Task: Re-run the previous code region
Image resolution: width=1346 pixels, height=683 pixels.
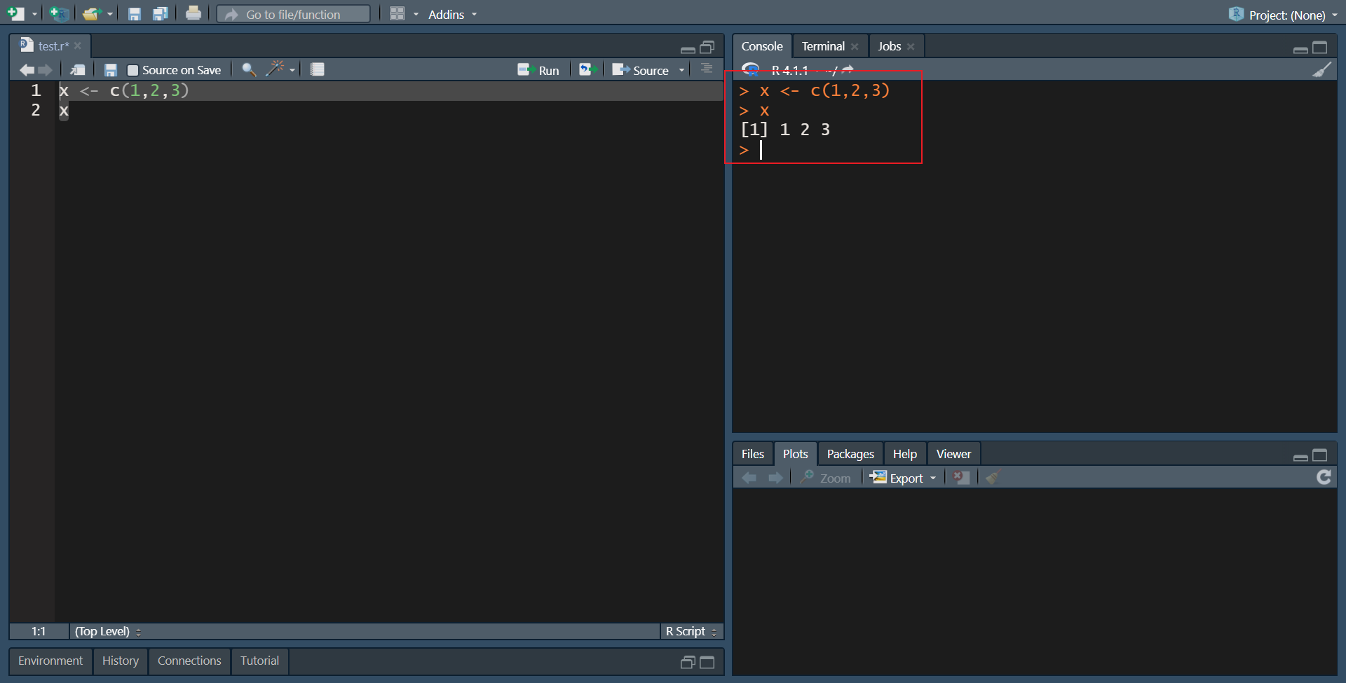Action: point(587,69)
